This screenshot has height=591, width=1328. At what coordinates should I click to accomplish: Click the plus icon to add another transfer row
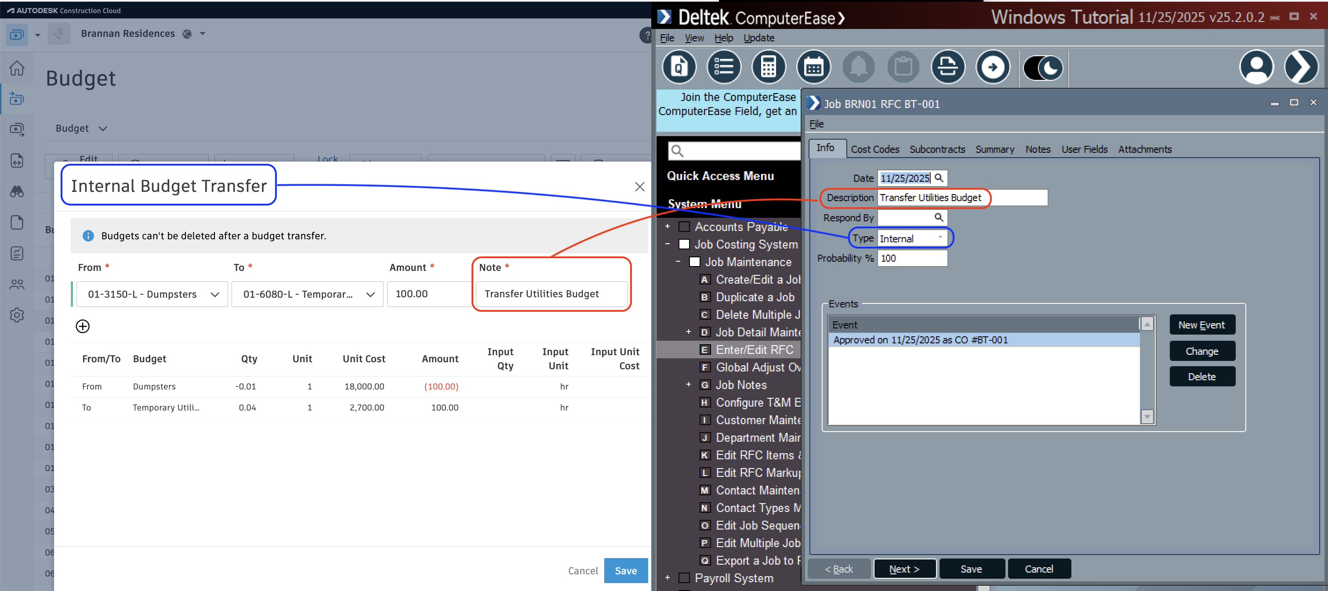pyautogui.click(x=83, y=326)
